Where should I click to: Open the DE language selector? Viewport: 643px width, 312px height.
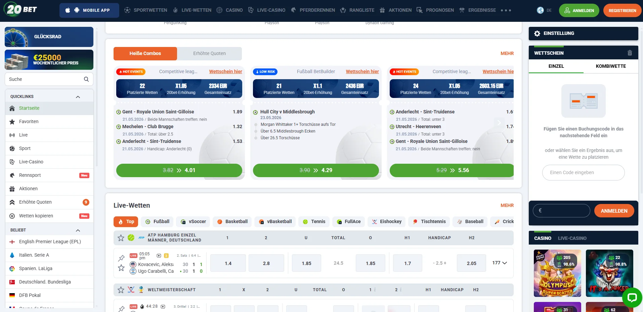544,10
